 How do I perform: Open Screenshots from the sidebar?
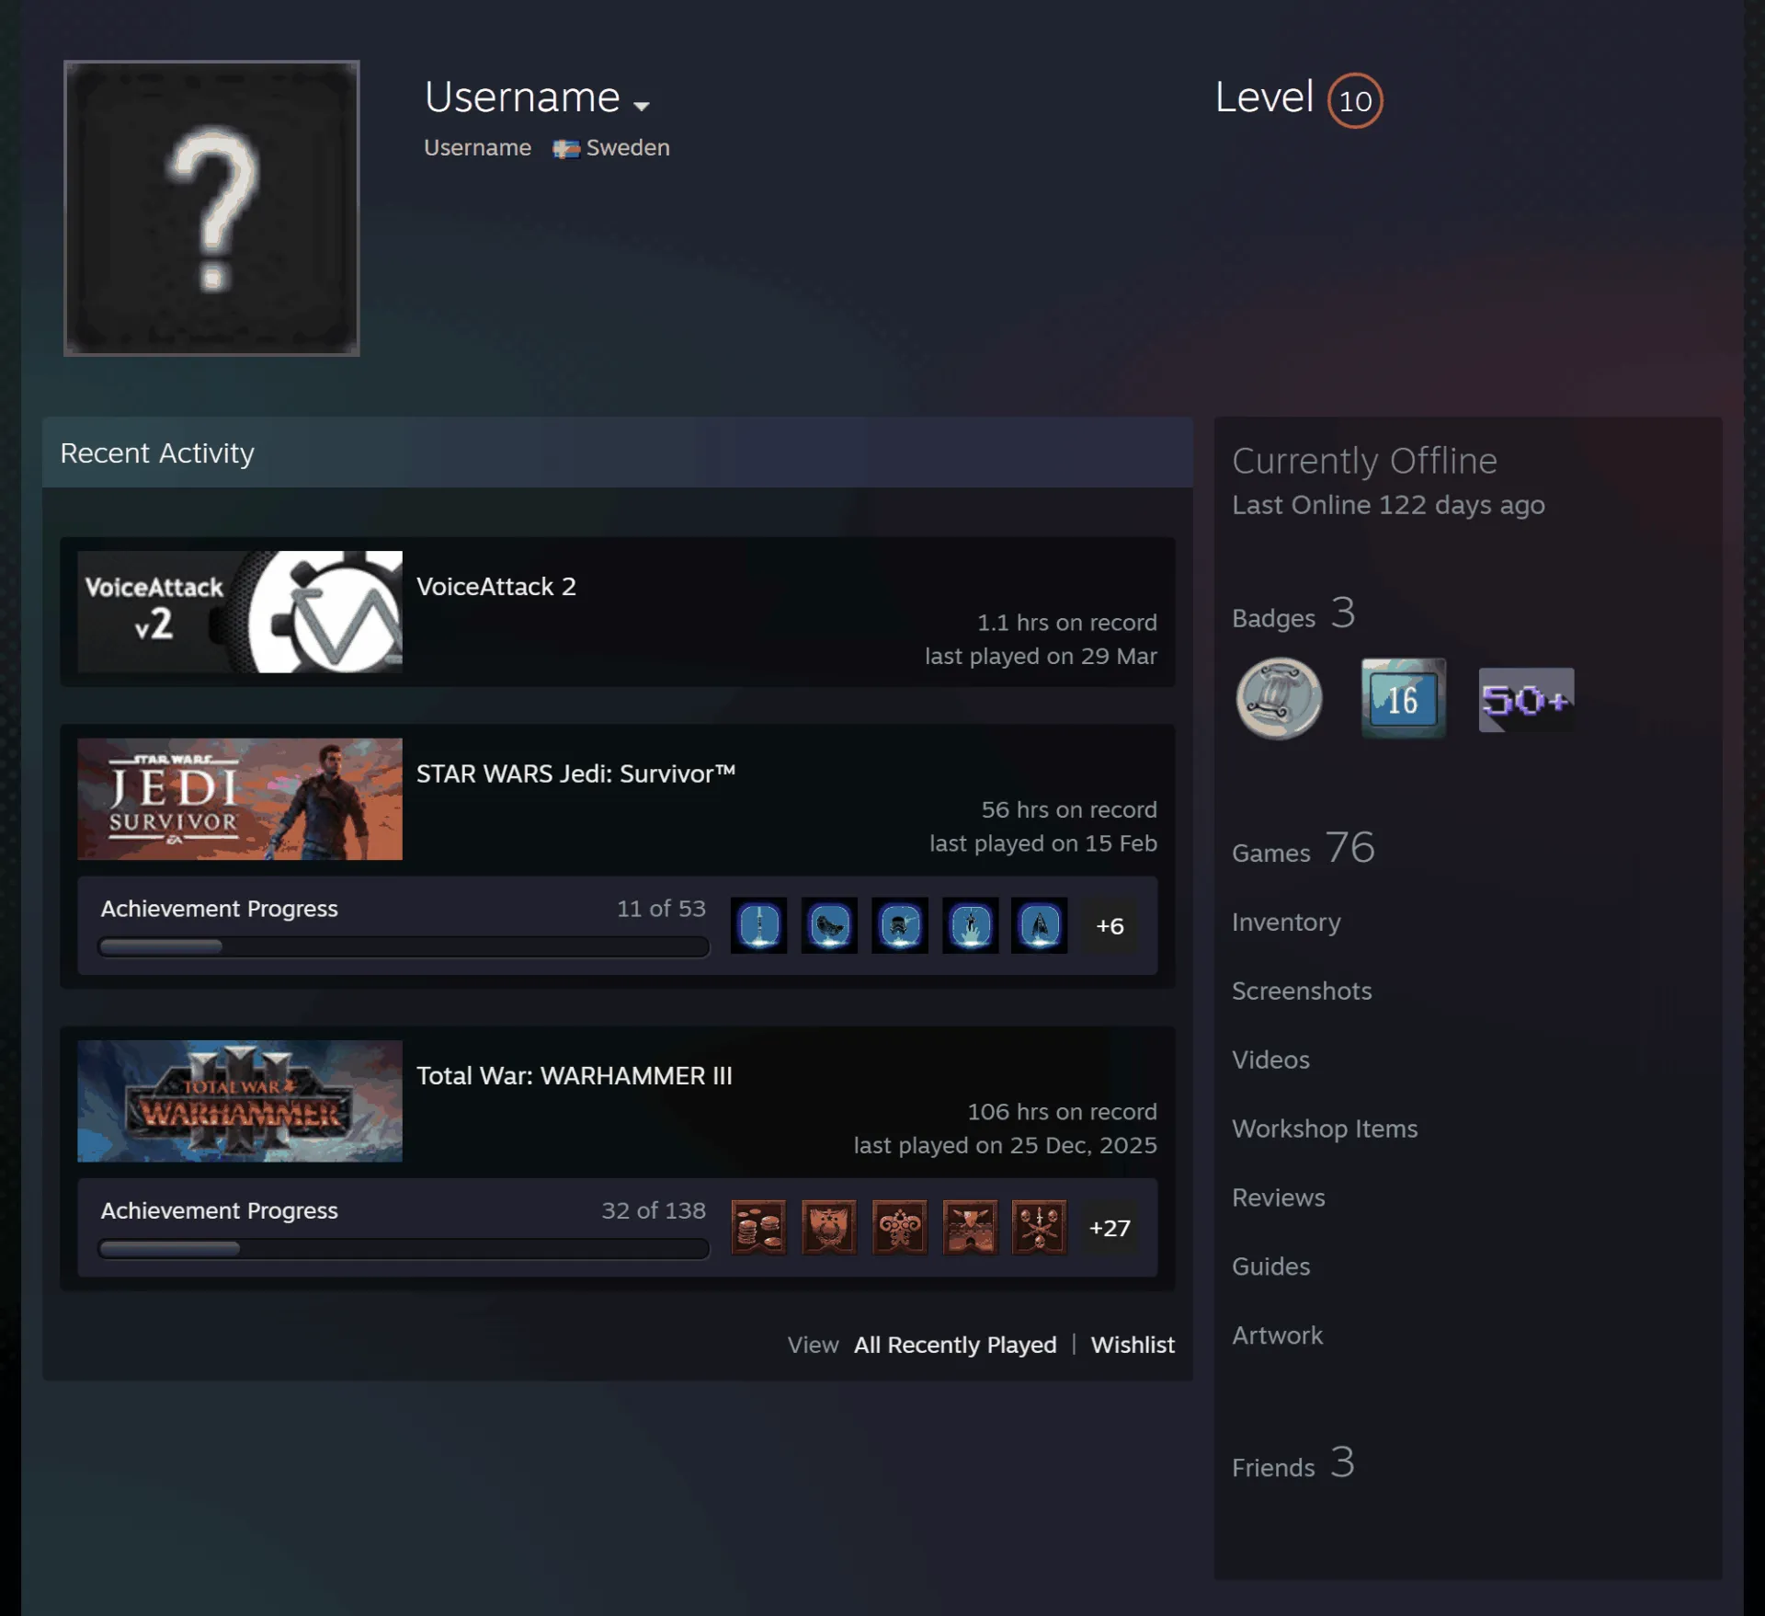(1302, 991)
